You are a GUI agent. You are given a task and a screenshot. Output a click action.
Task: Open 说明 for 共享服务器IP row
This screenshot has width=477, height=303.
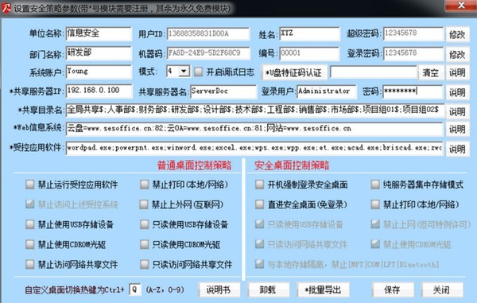click(x=457, y=92)
